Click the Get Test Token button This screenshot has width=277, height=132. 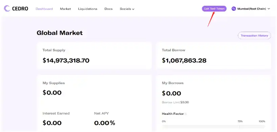(x=214, y=9)
